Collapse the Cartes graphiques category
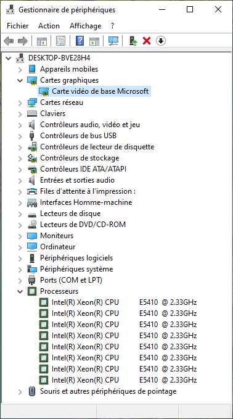 [x=20, y=80]
